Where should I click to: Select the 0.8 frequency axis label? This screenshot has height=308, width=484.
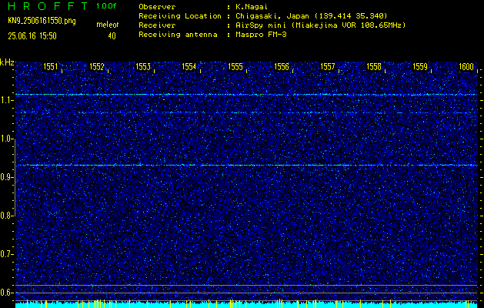point(7,216)
